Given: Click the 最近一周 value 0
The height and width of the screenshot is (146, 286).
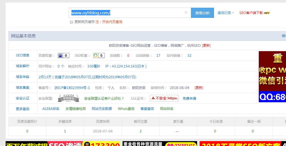Looking at the screenshot, I should pos(253,131).
